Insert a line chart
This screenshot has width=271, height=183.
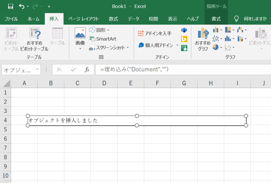click(215, 38)
